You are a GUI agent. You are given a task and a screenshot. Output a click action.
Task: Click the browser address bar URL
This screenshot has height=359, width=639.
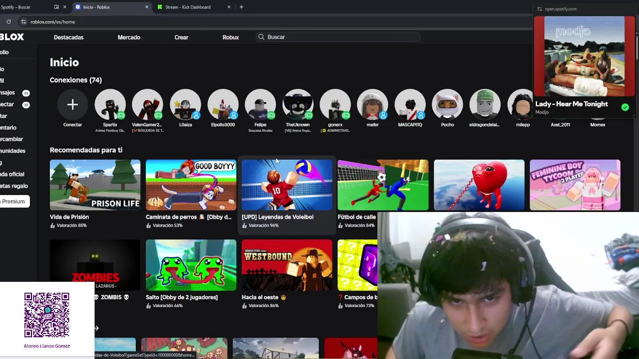coord(52,22)
